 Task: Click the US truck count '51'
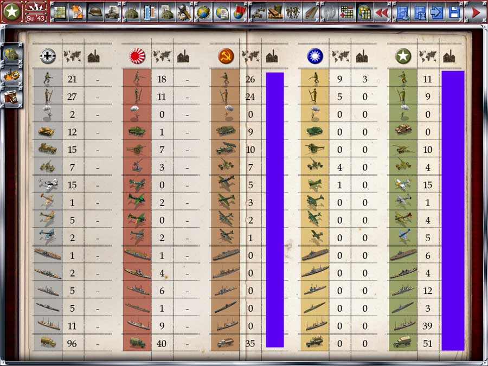pos(428,344)
